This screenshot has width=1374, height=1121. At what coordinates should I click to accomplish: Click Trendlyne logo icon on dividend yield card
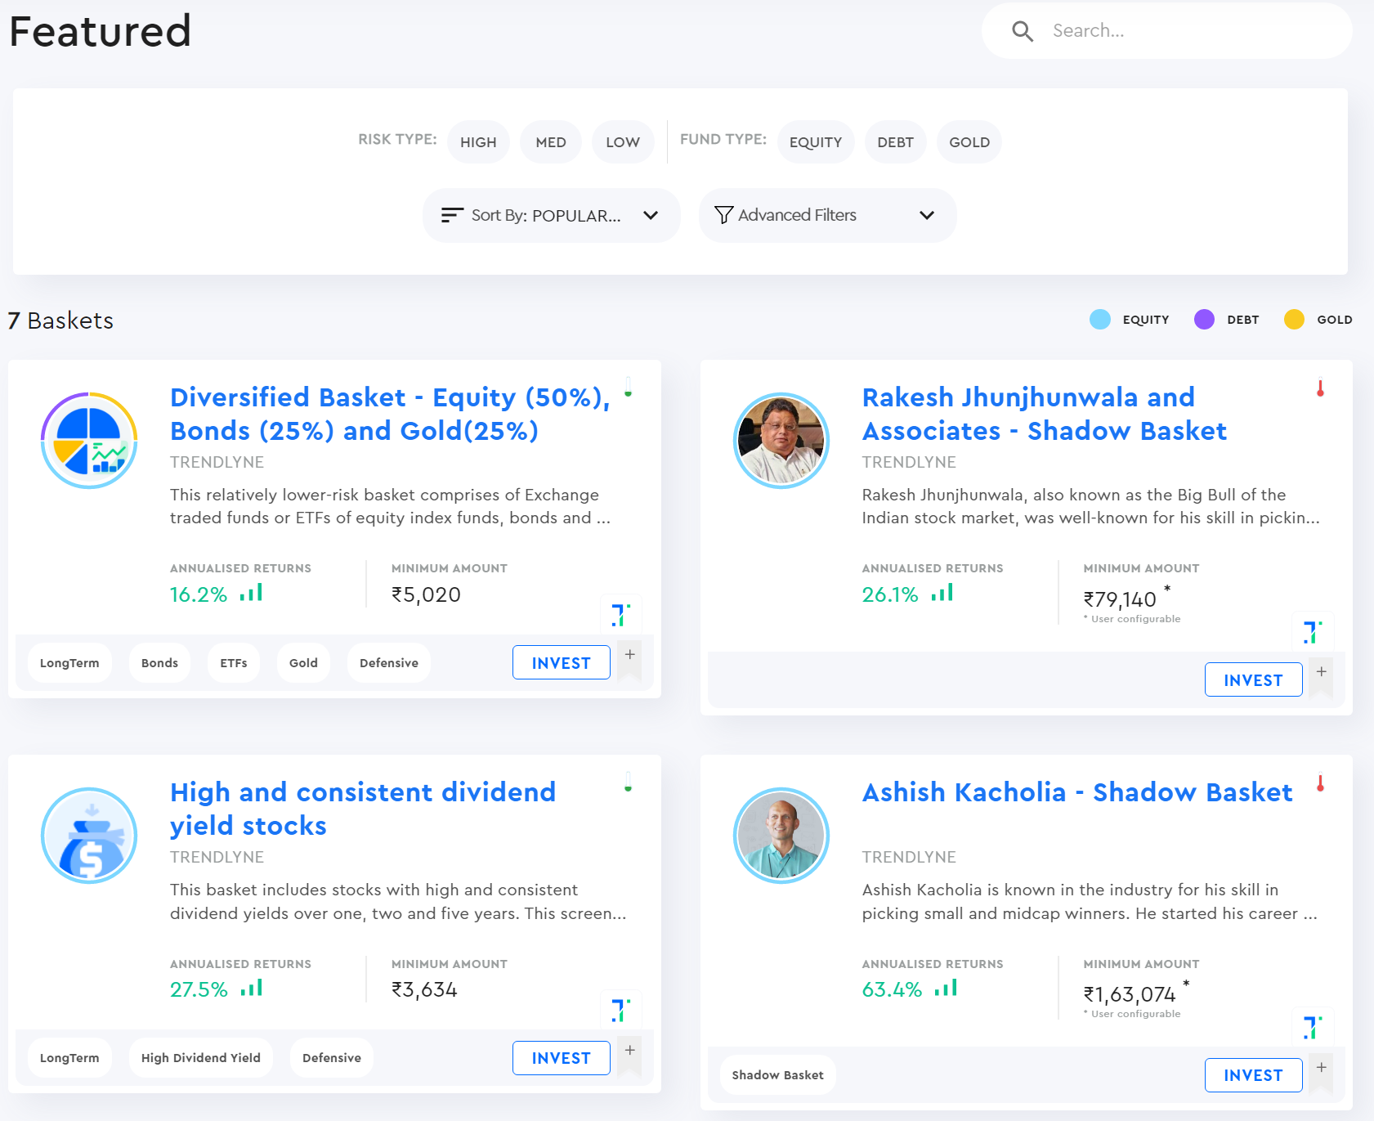click(x=621, y=1011)
